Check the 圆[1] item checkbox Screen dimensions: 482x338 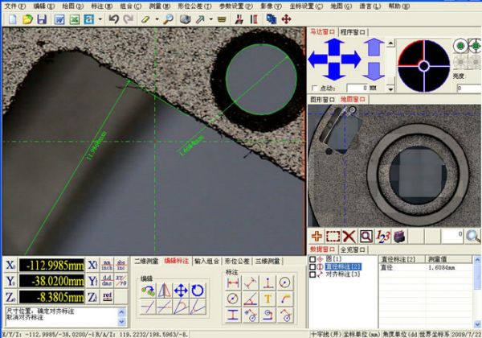click(312, 258)
